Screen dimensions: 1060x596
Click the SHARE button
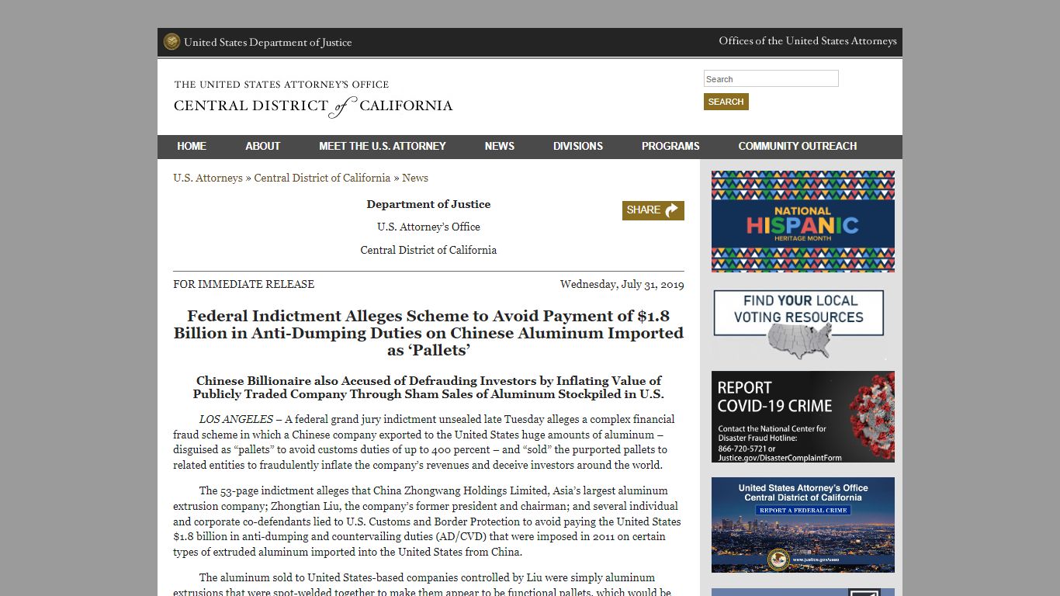click(653, 210)
